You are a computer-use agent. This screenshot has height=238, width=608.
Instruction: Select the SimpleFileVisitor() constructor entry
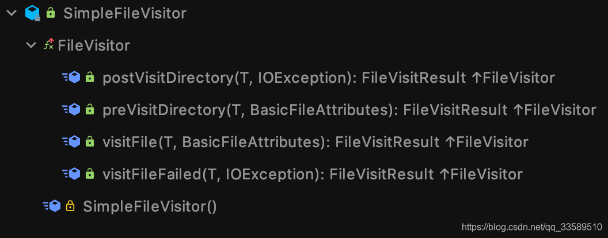pos(150,206)
